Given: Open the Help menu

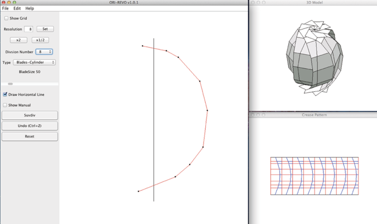Looking at the screenshot, I should point(30,8).
